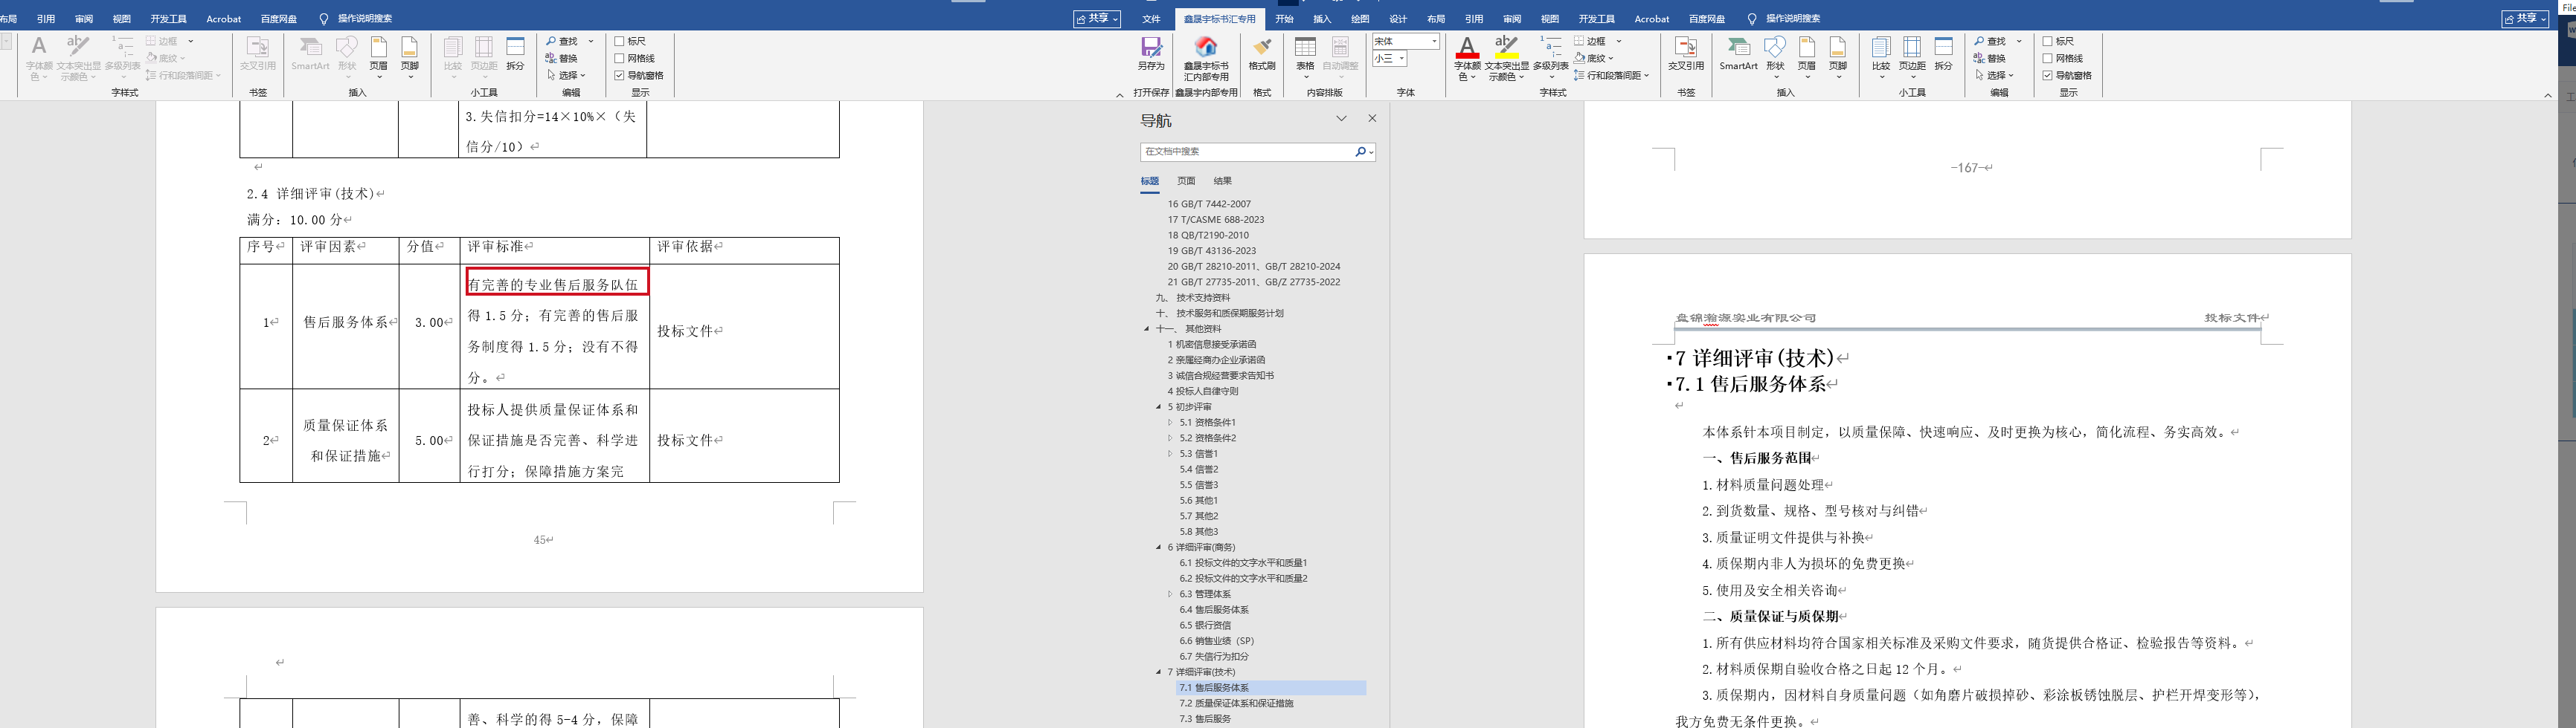Collapse 十一、其他资料 in navigation tree
This screenshot has height=728, width=2576.
coord(1147,328)
